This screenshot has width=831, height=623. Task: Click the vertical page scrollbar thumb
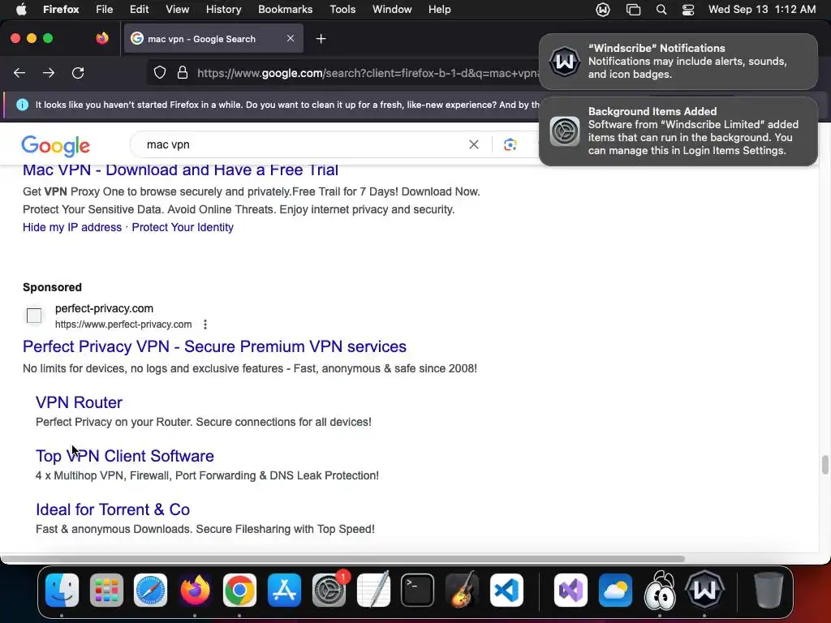pyautogui.click(x=825, y=465)
